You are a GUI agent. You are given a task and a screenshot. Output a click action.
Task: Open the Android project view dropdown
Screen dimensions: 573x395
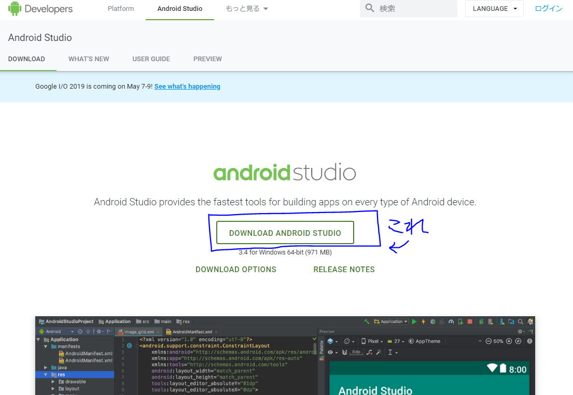coord(57,331)
